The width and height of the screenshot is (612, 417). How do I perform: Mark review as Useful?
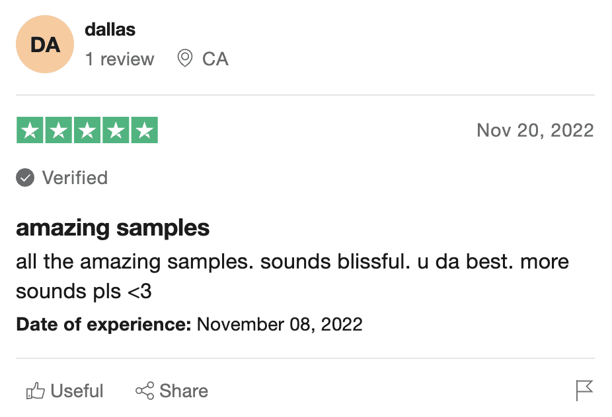(x=65, y=391)
